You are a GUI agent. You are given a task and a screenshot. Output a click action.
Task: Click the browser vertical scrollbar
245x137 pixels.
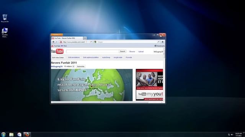pos(164,75)
